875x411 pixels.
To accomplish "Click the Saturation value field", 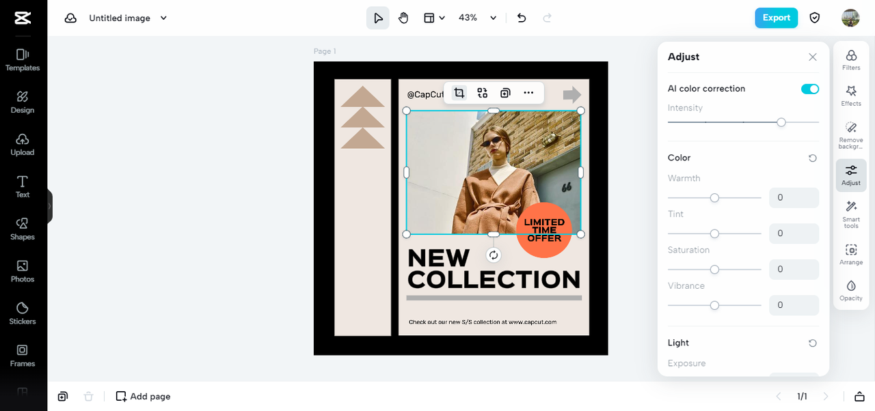I will point(794,270).
